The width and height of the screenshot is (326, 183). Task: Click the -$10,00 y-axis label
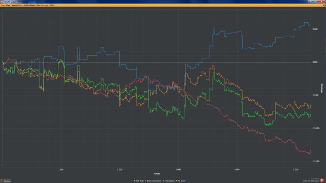pos(316,128)
